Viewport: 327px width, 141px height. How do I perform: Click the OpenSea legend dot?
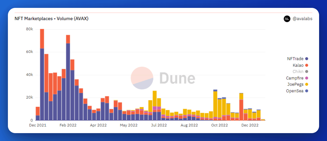tap(307, 91)
